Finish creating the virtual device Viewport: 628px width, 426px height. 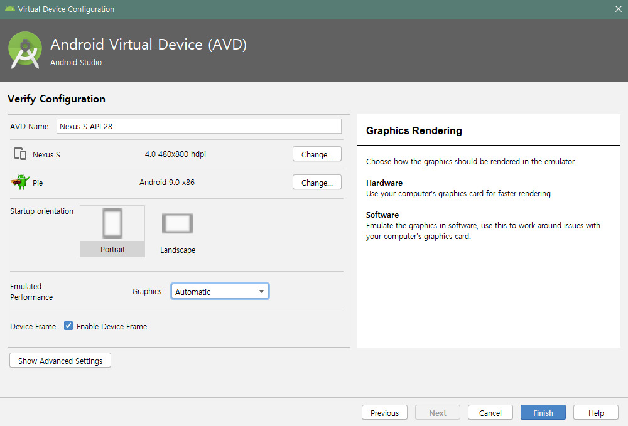(x=543, y=413)
